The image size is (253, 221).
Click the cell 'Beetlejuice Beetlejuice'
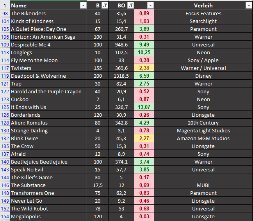pos(48,162)
